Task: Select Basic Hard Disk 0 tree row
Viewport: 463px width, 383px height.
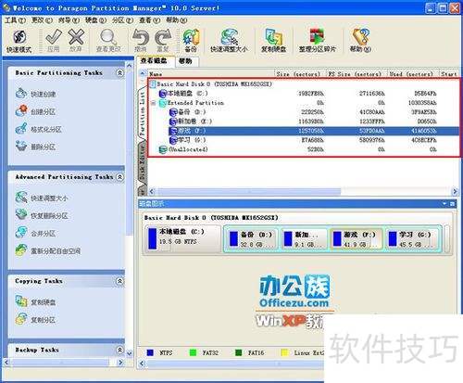Action: [304, 84]
